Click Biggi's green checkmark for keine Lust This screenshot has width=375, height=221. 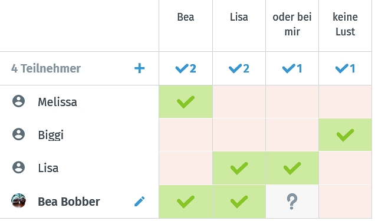click(x=345, y=135)
